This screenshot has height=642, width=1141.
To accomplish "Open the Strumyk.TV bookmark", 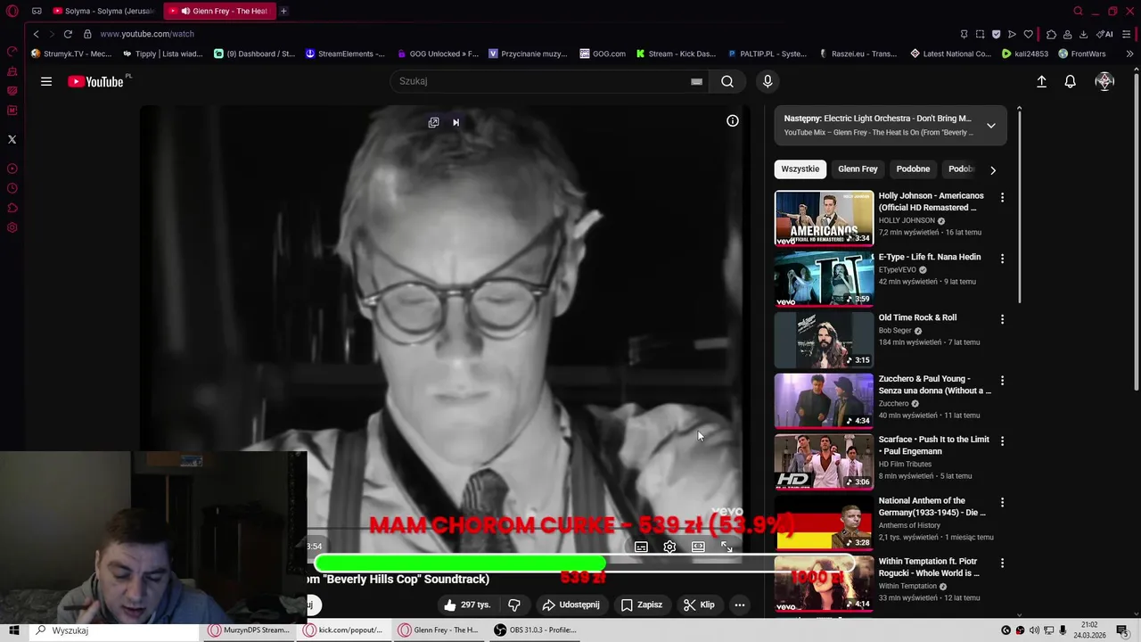I will (x=70, y=53).
